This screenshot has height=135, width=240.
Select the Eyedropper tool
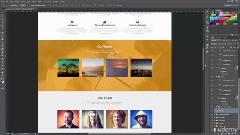(x=2, y=29)
